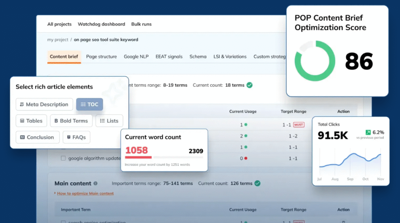Enable the Meta Description element
Screen dimensions: 400x223
[x=44, y=104]
